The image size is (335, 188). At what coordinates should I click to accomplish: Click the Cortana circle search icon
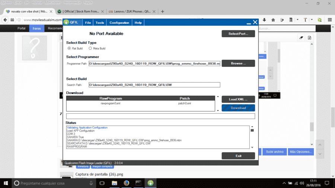point(16,183)
